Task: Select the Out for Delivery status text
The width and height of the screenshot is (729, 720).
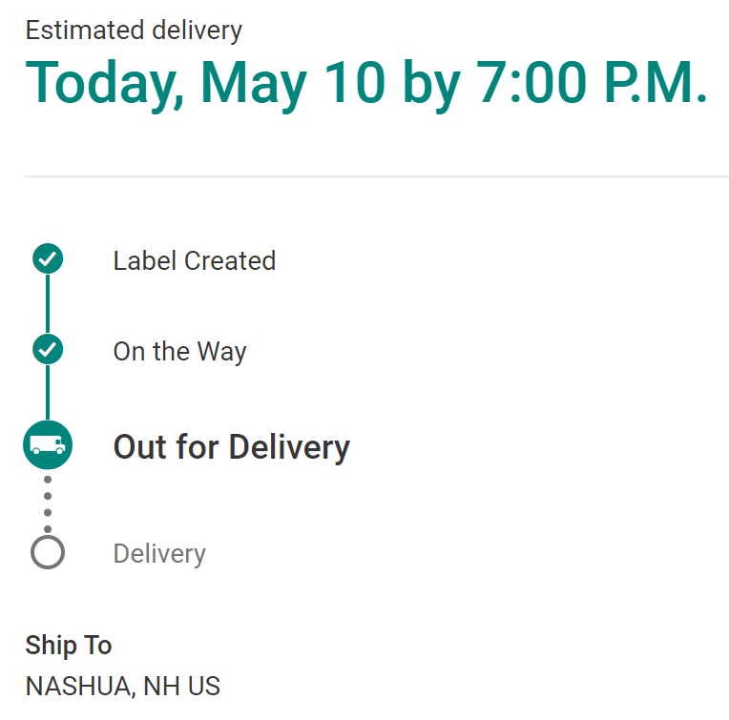Action: [232, 448]
